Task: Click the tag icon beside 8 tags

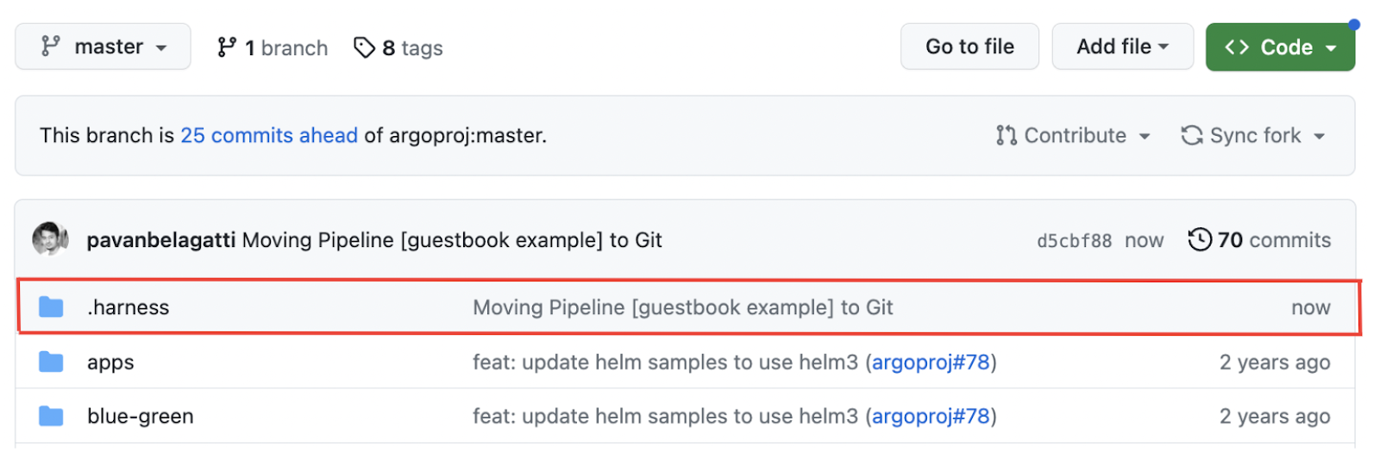Action: pyautogui.click(x=364, y=47)
